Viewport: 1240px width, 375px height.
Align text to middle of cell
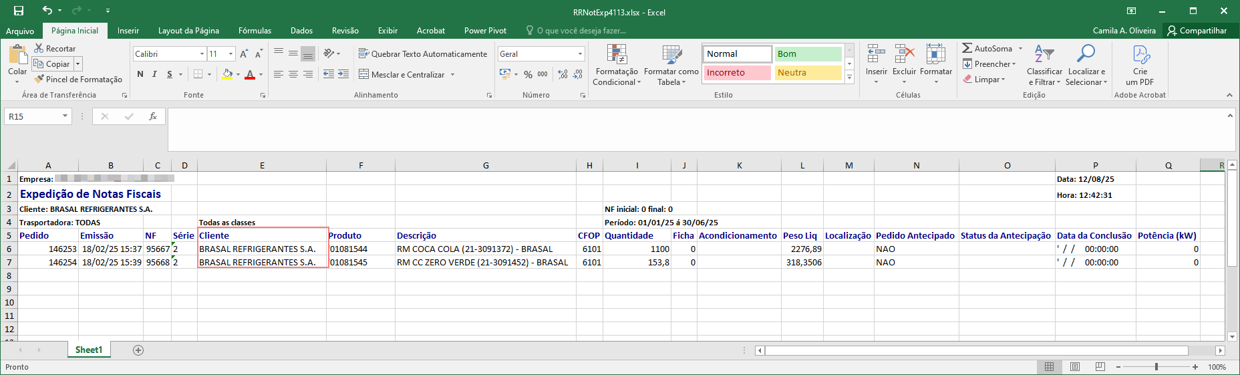click(x=293, y=53)
